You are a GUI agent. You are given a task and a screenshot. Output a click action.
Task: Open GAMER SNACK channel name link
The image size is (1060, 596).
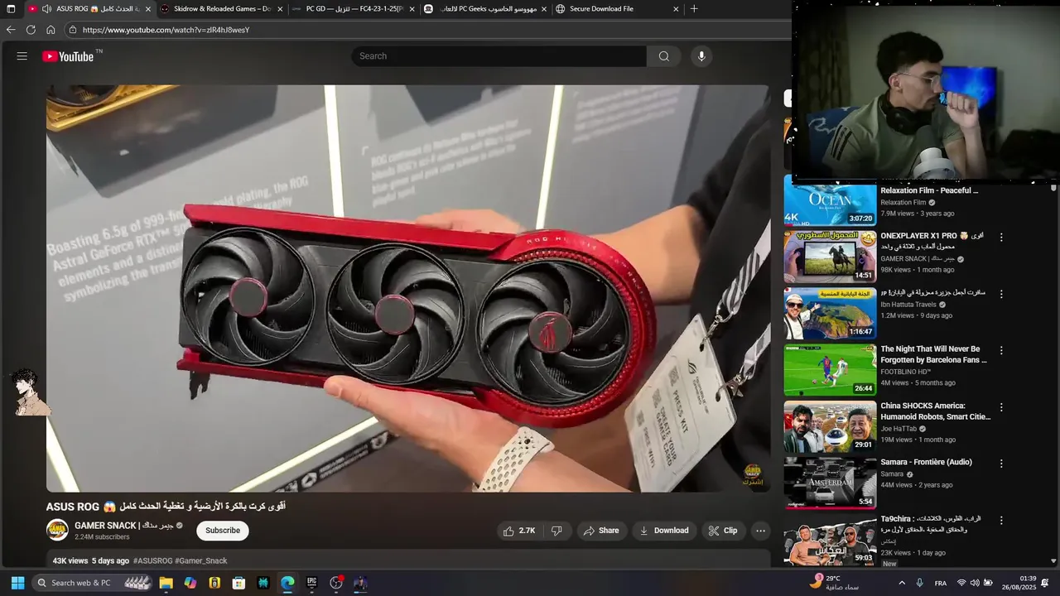123,526
